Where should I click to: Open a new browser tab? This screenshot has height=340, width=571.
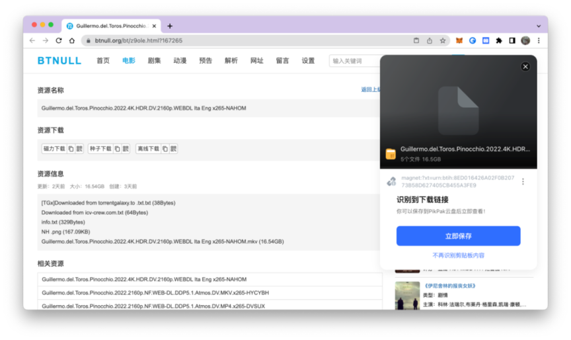(x=170, y=26)
